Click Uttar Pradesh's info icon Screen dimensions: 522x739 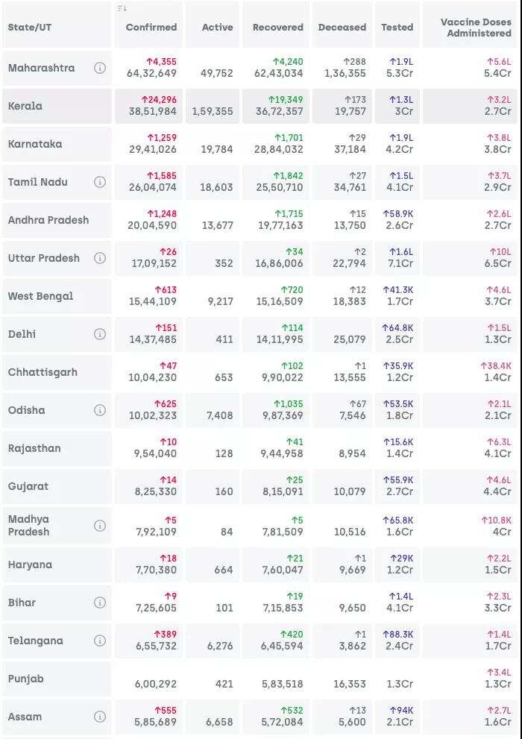[99, 258]
